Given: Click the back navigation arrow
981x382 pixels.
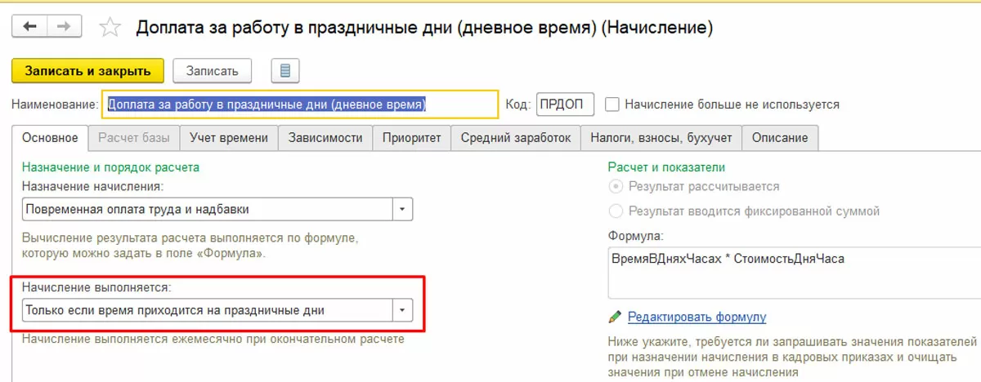Looking at the screenshot, I should coord(30,27).
